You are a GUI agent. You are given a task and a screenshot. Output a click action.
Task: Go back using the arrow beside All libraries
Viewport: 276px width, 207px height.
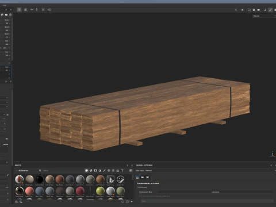click(x=17, y=170)
